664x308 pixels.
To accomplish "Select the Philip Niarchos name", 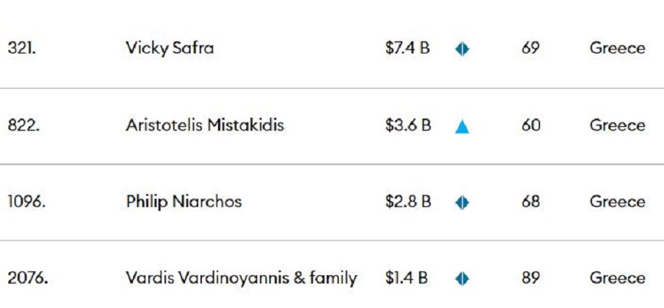I will click(184, 202).
